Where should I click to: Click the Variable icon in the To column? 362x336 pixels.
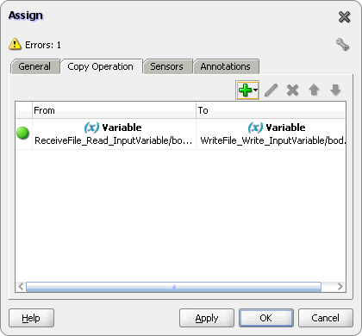pyautogui.click(x=255, y=128)
